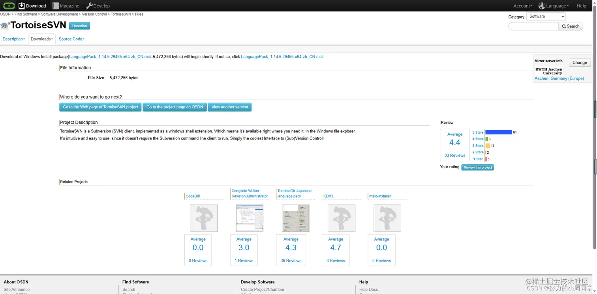Click the 2 Stars rating row
The height and width of the screenshot is (294, 597).
click(x=480, y=152)
